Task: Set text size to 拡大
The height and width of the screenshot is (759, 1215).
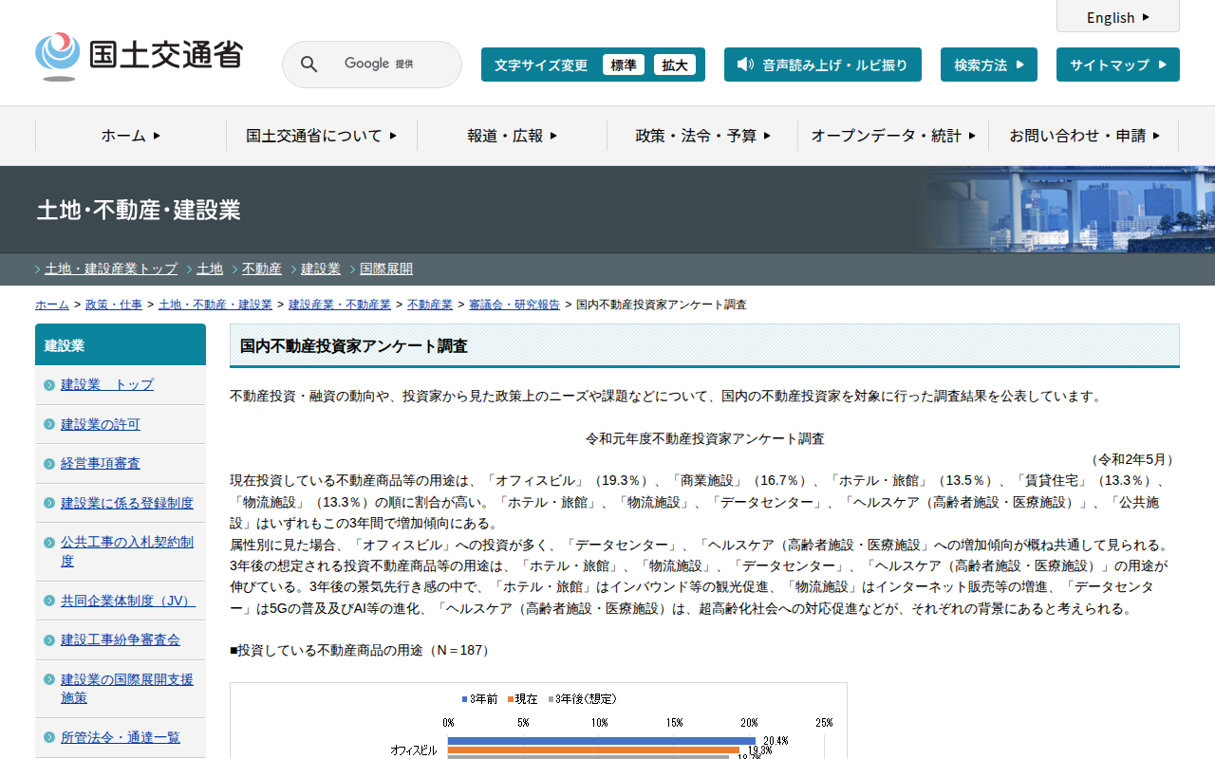Action: 674,65
